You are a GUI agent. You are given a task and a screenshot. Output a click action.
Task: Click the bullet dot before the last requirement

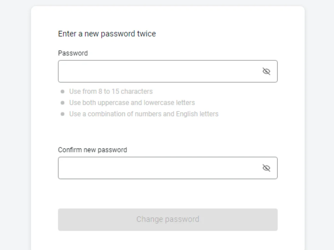[x=62, y=114]
